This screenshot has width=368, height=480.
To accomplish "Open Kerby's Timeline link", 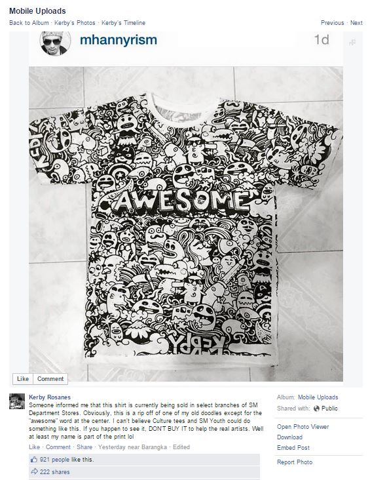I will pyautogui.click(x=123, y=23).
